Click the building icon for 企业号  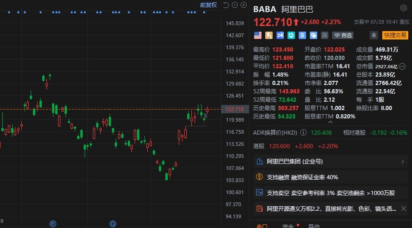tap(260, 161)
